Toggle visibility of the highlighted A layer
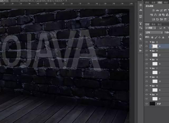This screenshot has width=169, height=123. tap(147, 46)
